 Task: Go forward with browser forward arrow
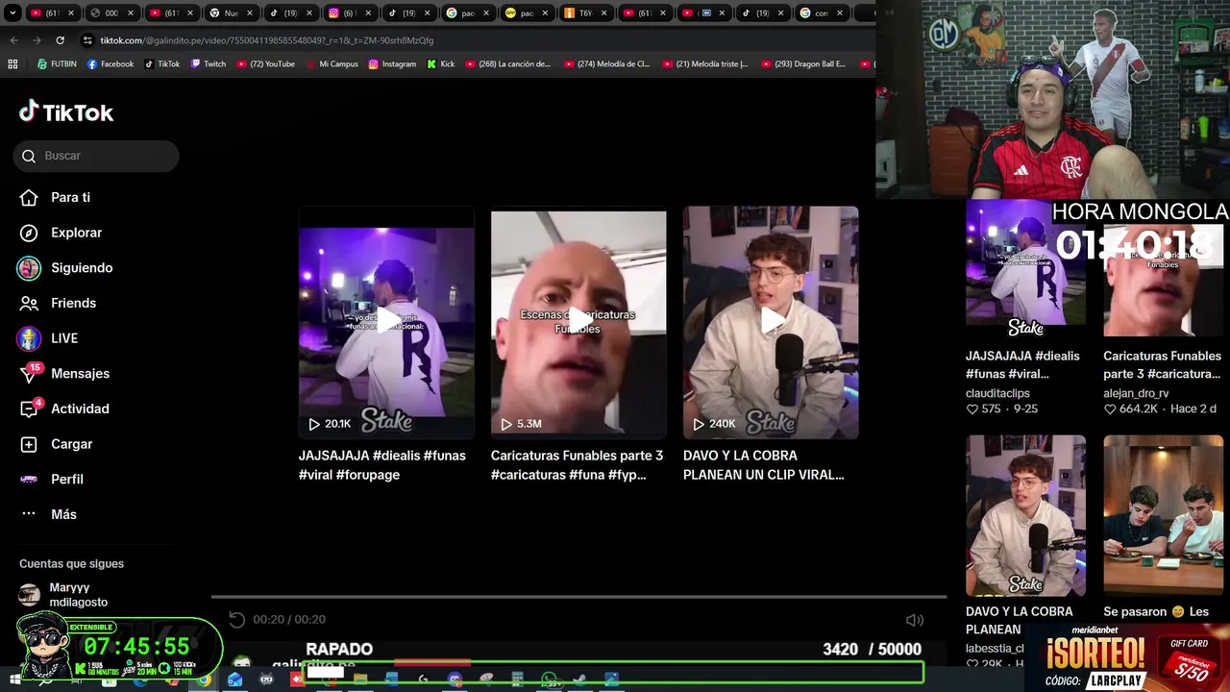click(37, 40)
